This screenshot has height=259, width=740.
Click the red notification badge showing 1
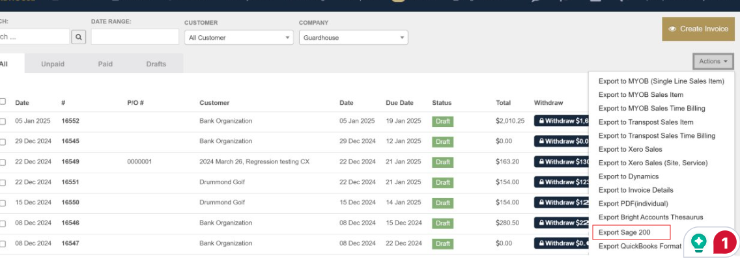tap(726, 243)
